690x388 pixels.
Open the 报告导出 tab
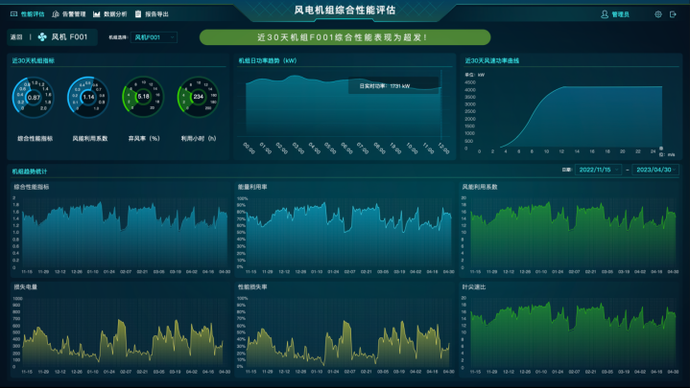[x=156, y=14]
